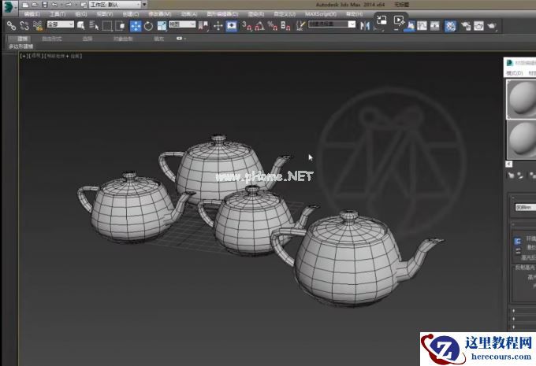
Task: Select the Bind to Space Warp tool
Action: pyautogui.click(x=38, y=25)
